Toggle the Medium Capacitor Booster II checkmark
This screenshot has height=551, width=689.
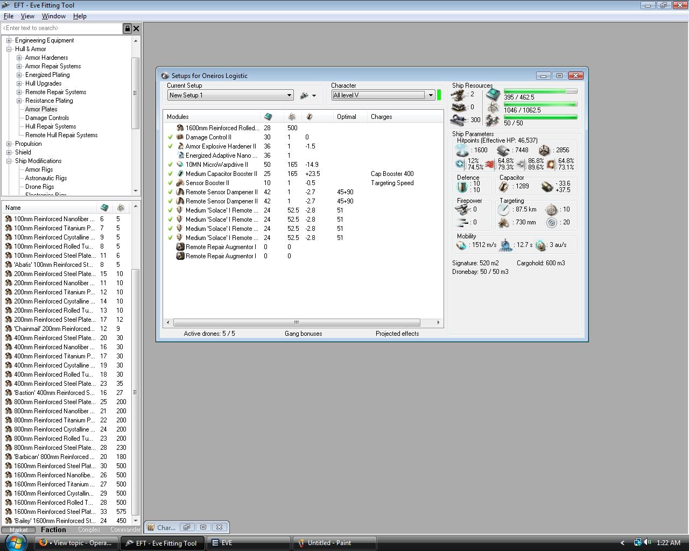[x=170, y=174]
